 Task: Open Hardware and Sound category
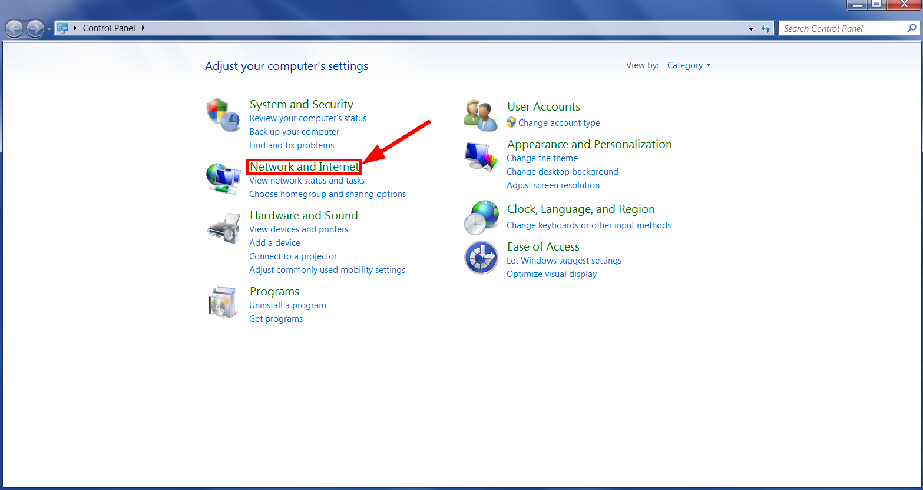(303, 215)
